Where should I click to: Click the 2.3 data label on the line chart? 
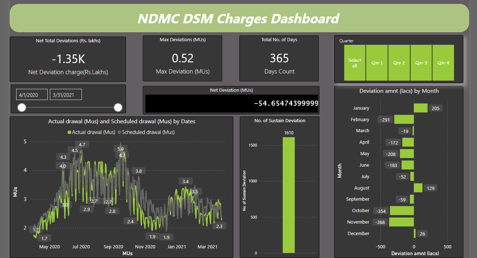click(x=219, y=226)
